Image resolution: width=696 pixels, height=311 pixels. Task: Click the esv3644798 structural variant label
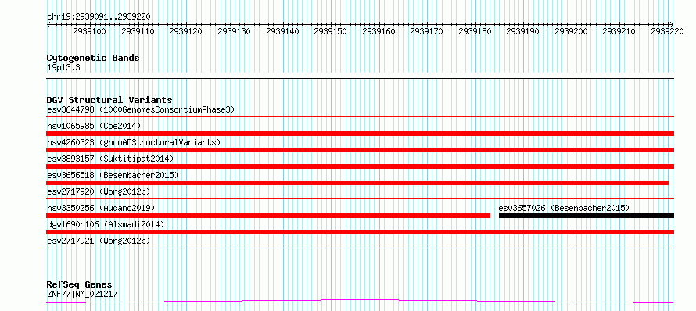pyautogui.click(x=141, y=109)
